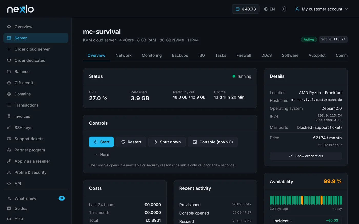The height and width of the screenshot is (224, 359).
Task: Click the Domains globe icon in sidebar
Action: [9, 94]
